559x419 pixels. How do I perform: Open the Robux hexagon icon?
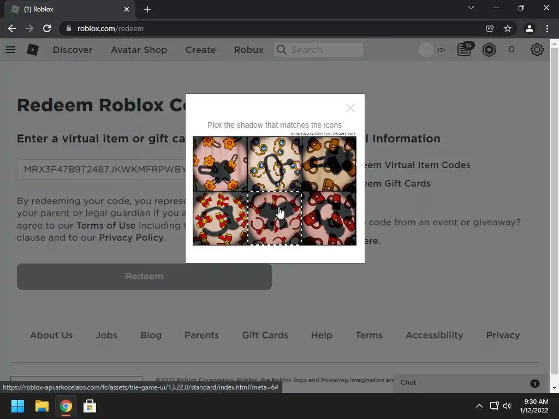(x=489, y=50)
